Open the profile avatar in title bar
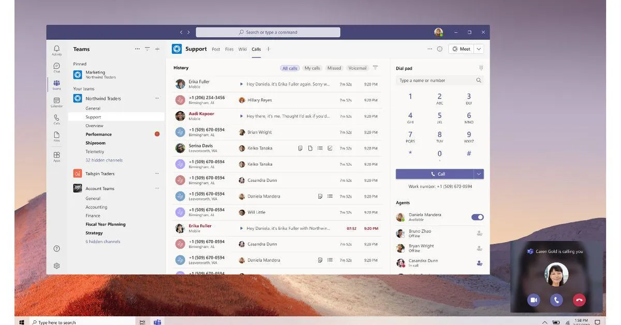 [438, 32]
